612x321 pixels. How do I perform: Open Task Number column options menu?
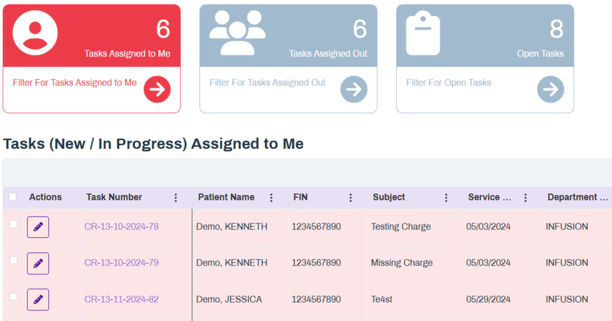coord(176,198)
